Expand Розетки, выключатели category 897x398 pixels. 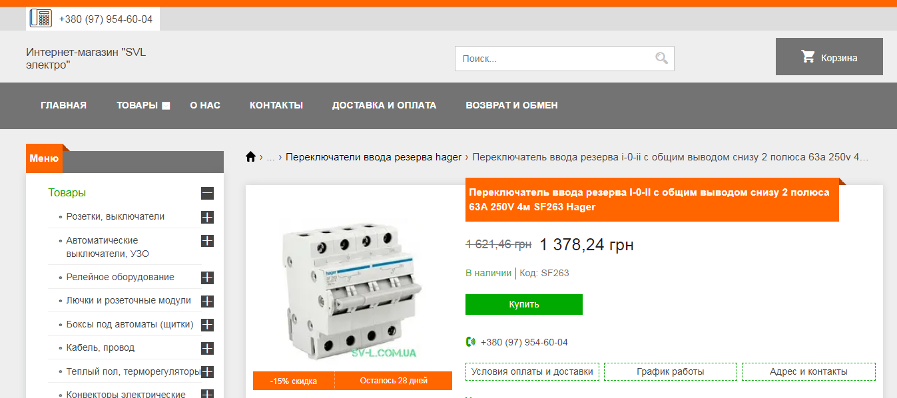[207, 217]
